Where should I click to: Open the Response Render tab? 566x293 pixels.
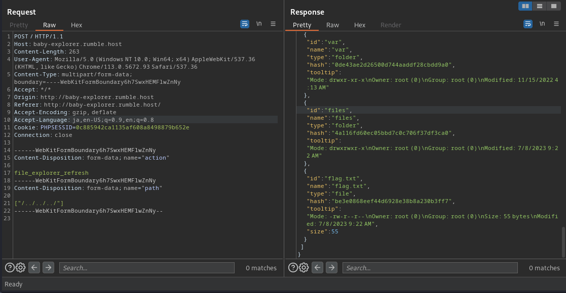click(x=391, y=25)
